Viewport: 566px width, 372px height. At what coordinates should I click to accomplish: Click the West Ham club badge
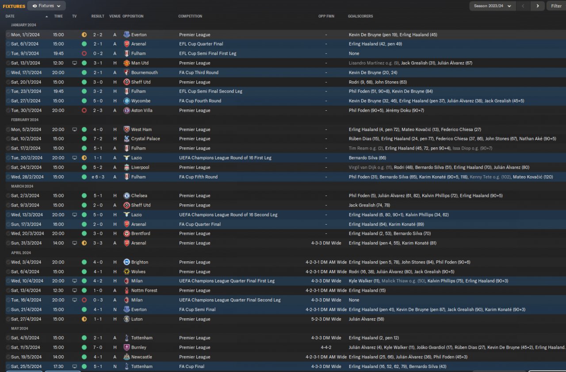(126, 129)
